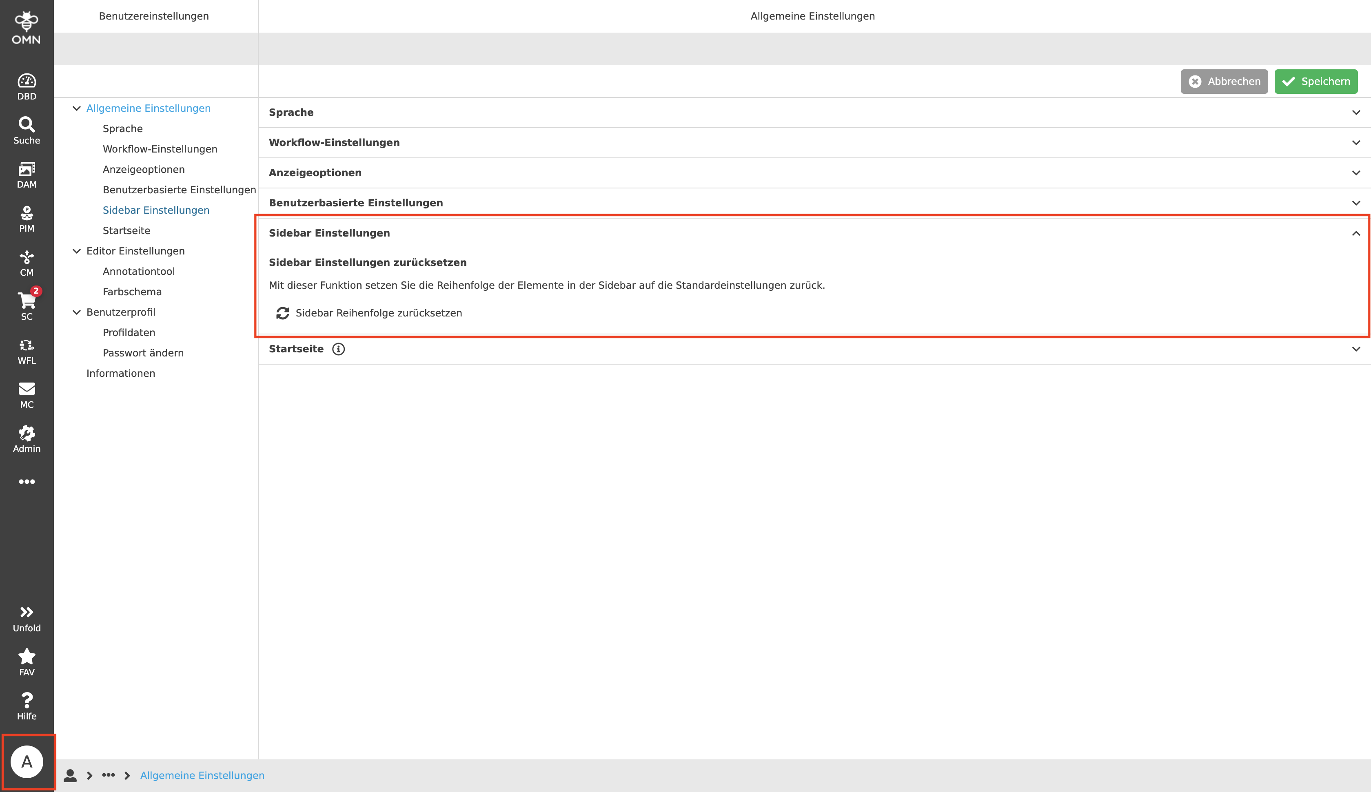Open the WFL workflow module
Viewport: 1371px width, 792px height.
27,351
